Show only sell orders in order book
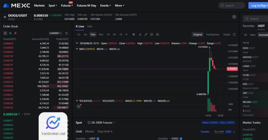Image resolution: width=268 pixels, height=140 pixels. pyautogui.click(x=16, y=33)
